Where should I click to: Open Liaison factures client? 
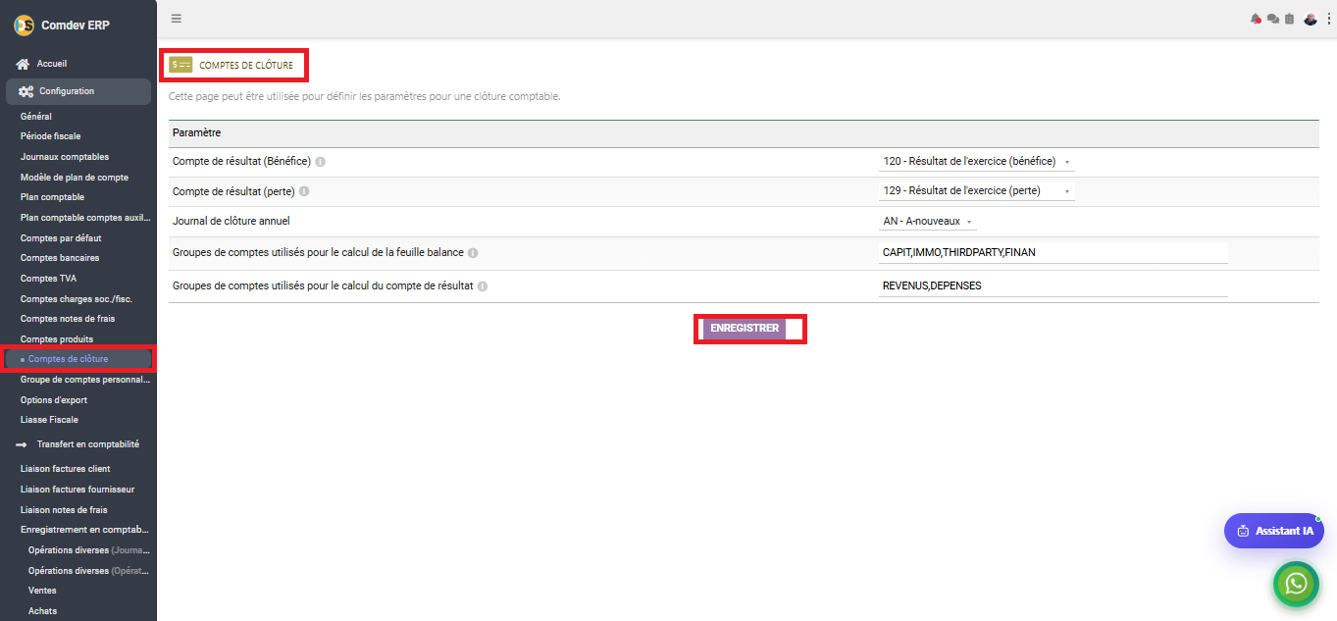(x=66, y=469)
